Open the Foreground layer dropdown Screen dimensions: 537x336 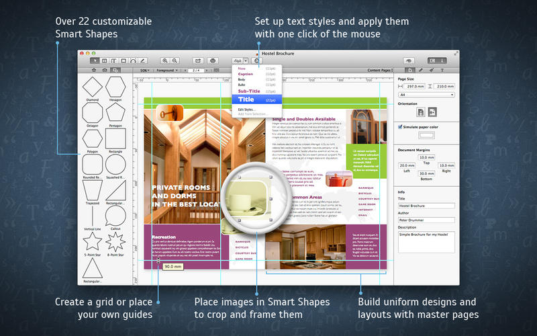pyautogui.click(x=166, y=70)
